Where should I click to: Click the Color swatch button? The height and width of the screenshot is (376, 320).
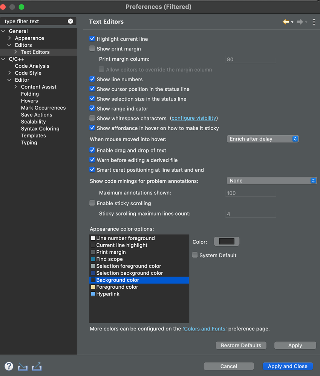(x=227, y=242)
